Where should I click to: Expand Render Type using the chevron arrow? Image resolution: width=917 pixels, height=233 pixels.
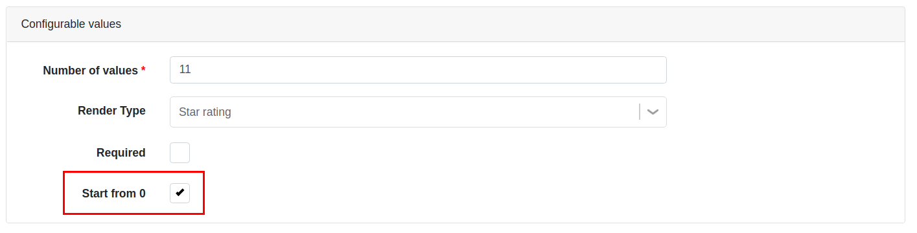(653, 112)
